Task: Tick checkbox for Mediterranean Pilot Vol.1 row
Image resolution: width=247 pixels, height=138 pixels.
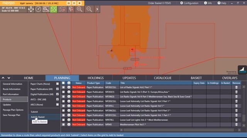Action: pyautogui.click(x=63, y=125)
